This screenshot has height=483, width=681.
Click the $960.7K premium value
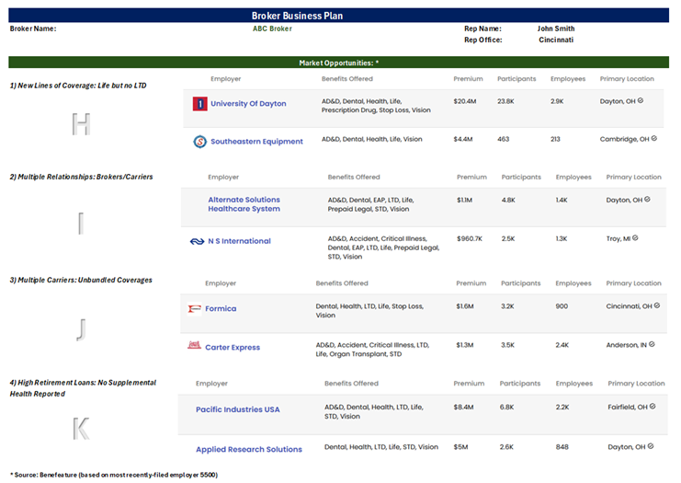pos(470,238)
